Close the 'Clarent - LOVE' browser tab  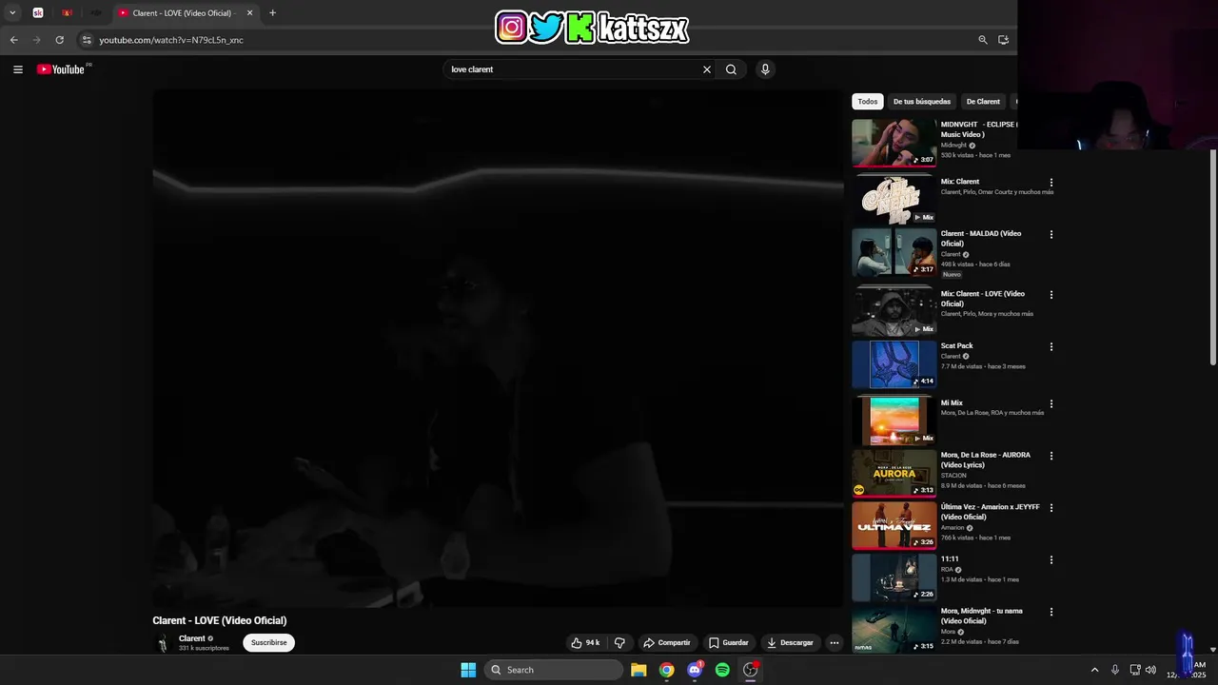[249, 13]
